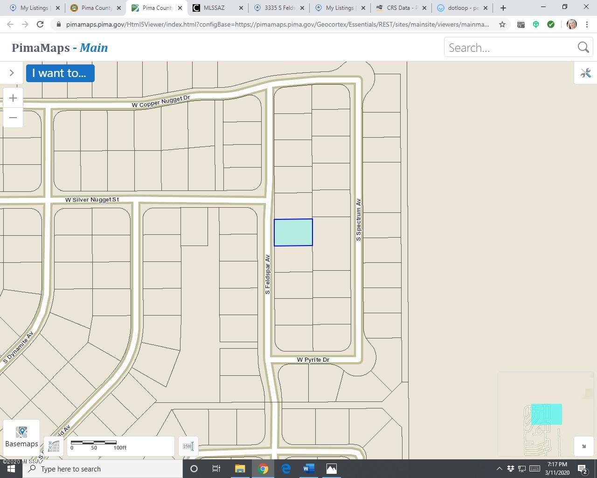Switch to the 3335 S Felds tab
The height and width of the screenshot is (478, 597).
coord(279,8)
